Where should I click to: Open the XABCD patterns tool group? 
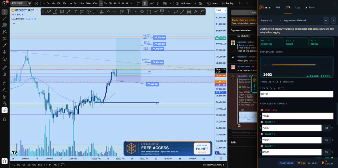(x=5, y=32)
